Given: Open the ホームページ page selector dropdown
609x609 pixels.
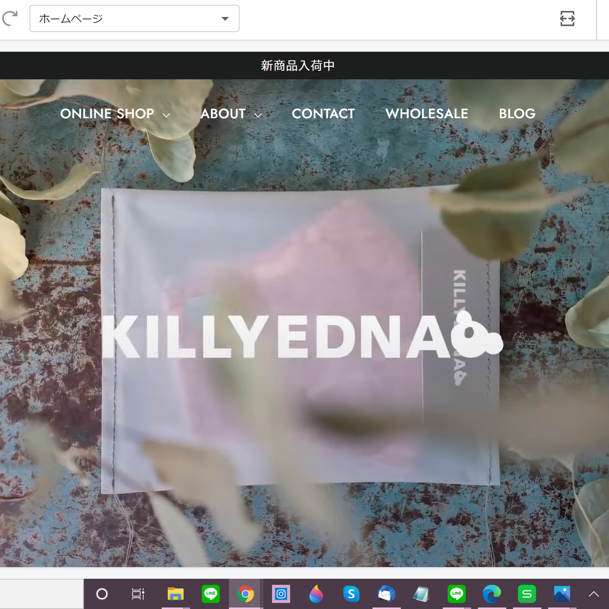Looking at the screenshot, I should tap(134, 18).
